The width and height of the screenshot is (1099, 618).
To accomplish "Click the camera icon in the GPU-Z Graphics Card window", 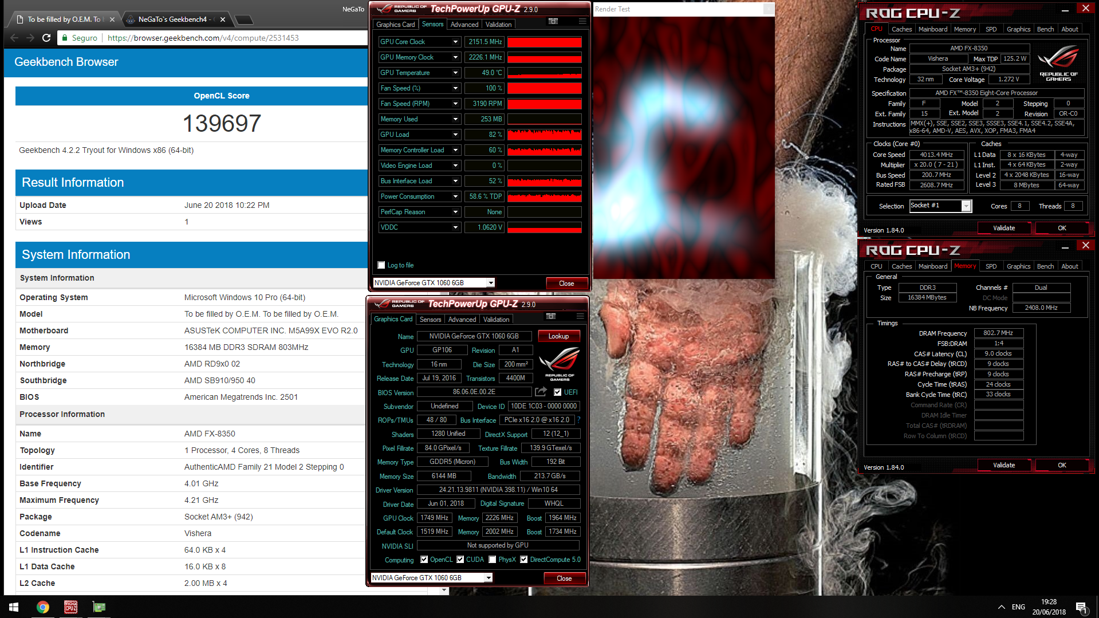I will (551, 316).
